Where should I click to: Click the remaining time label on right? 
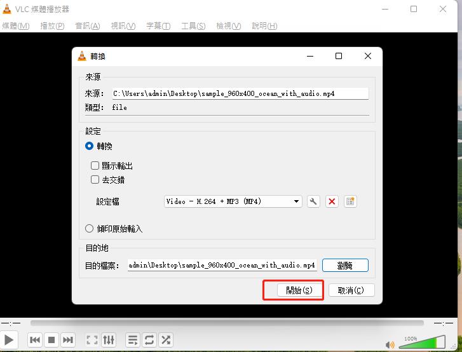pos(443,323)
